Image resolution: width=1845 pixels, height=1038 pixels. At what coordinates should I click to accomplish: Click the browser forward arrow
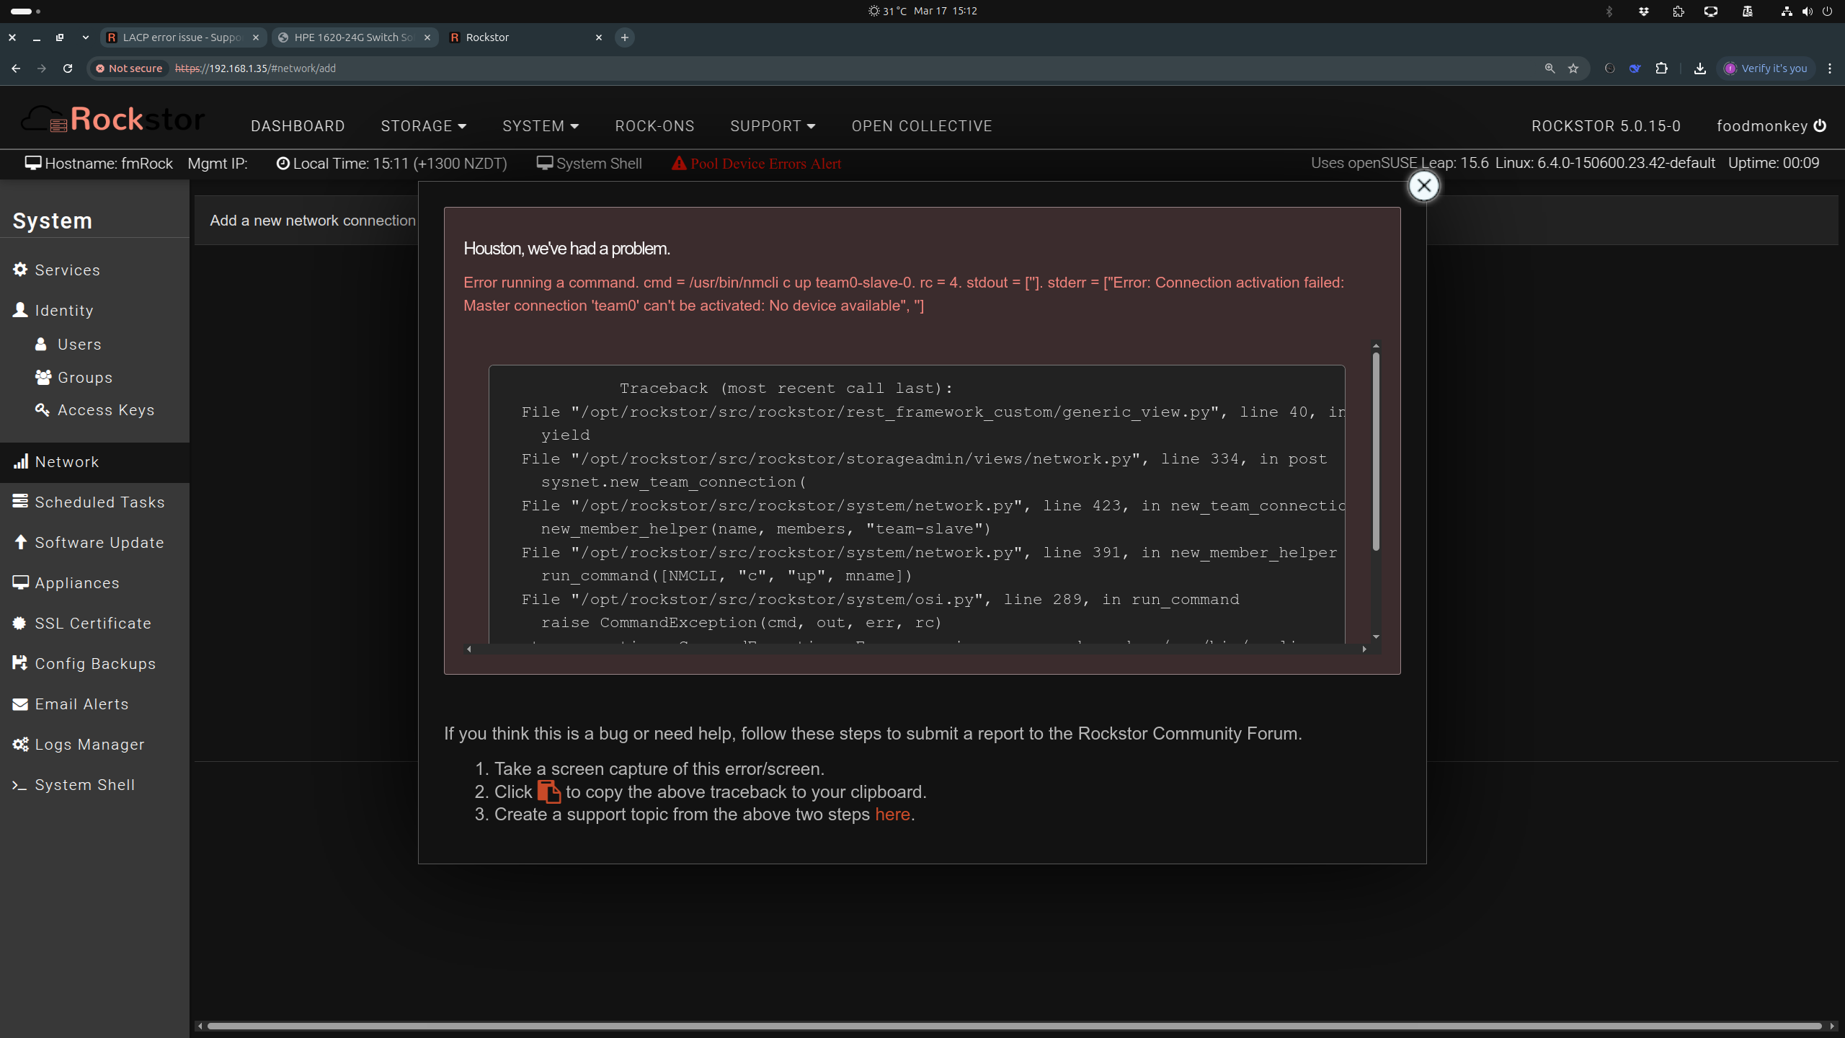point(42,68)
